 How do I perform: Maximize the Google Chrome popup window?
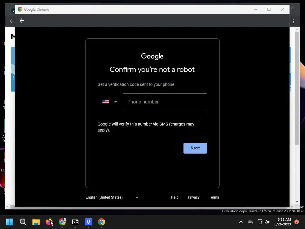(x=269, y=9)
